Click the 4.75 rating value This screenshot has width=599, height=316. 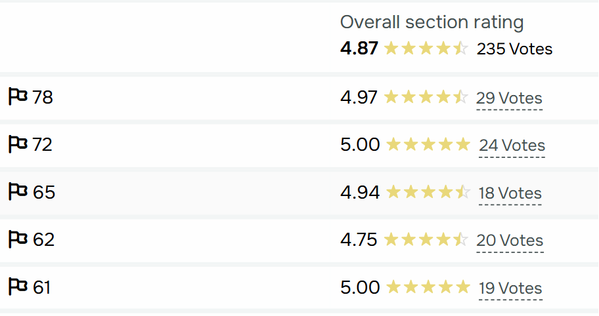tap(359, 240)
